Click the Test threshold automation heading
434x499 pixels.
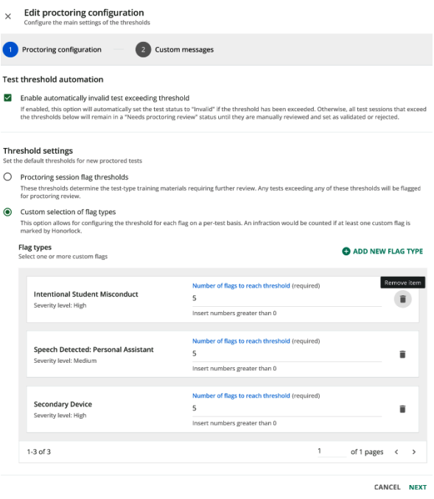pos(53,79)
